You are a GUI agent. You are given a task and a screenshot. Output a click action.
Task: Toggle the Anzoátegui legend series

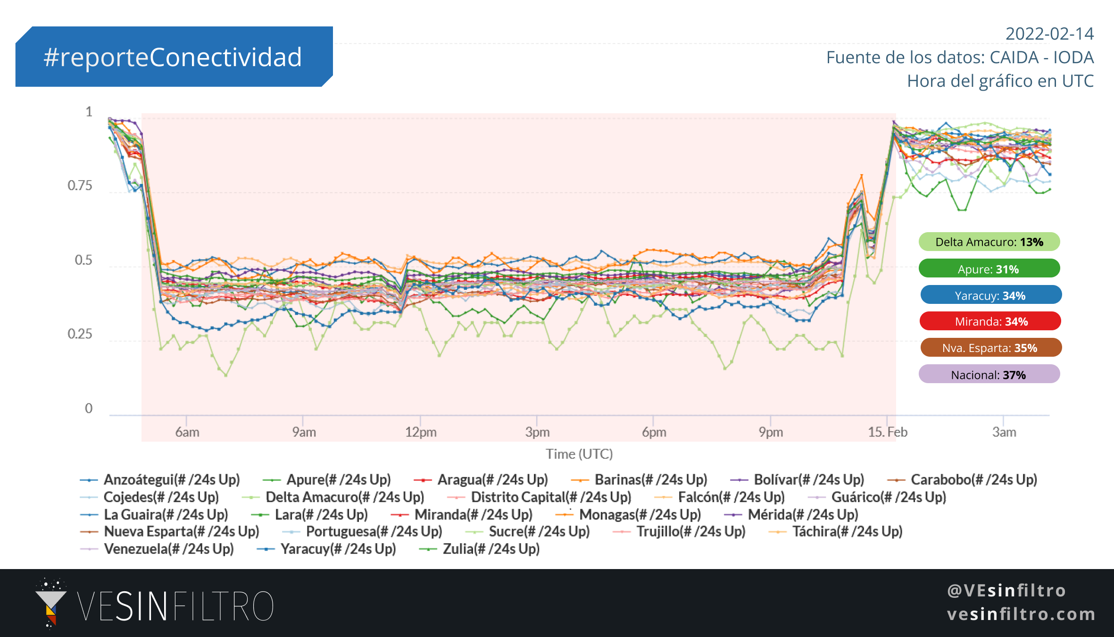tap(160, 479)
